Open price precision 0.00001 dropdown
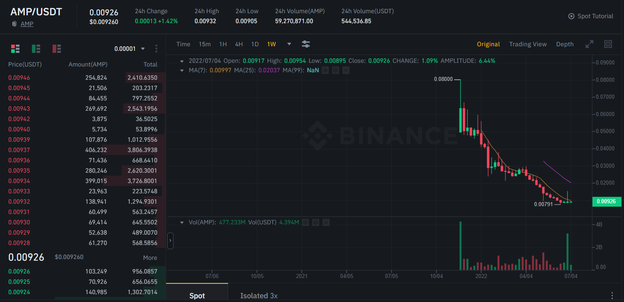This screenshot has width=624, height=302. [130, 49]
